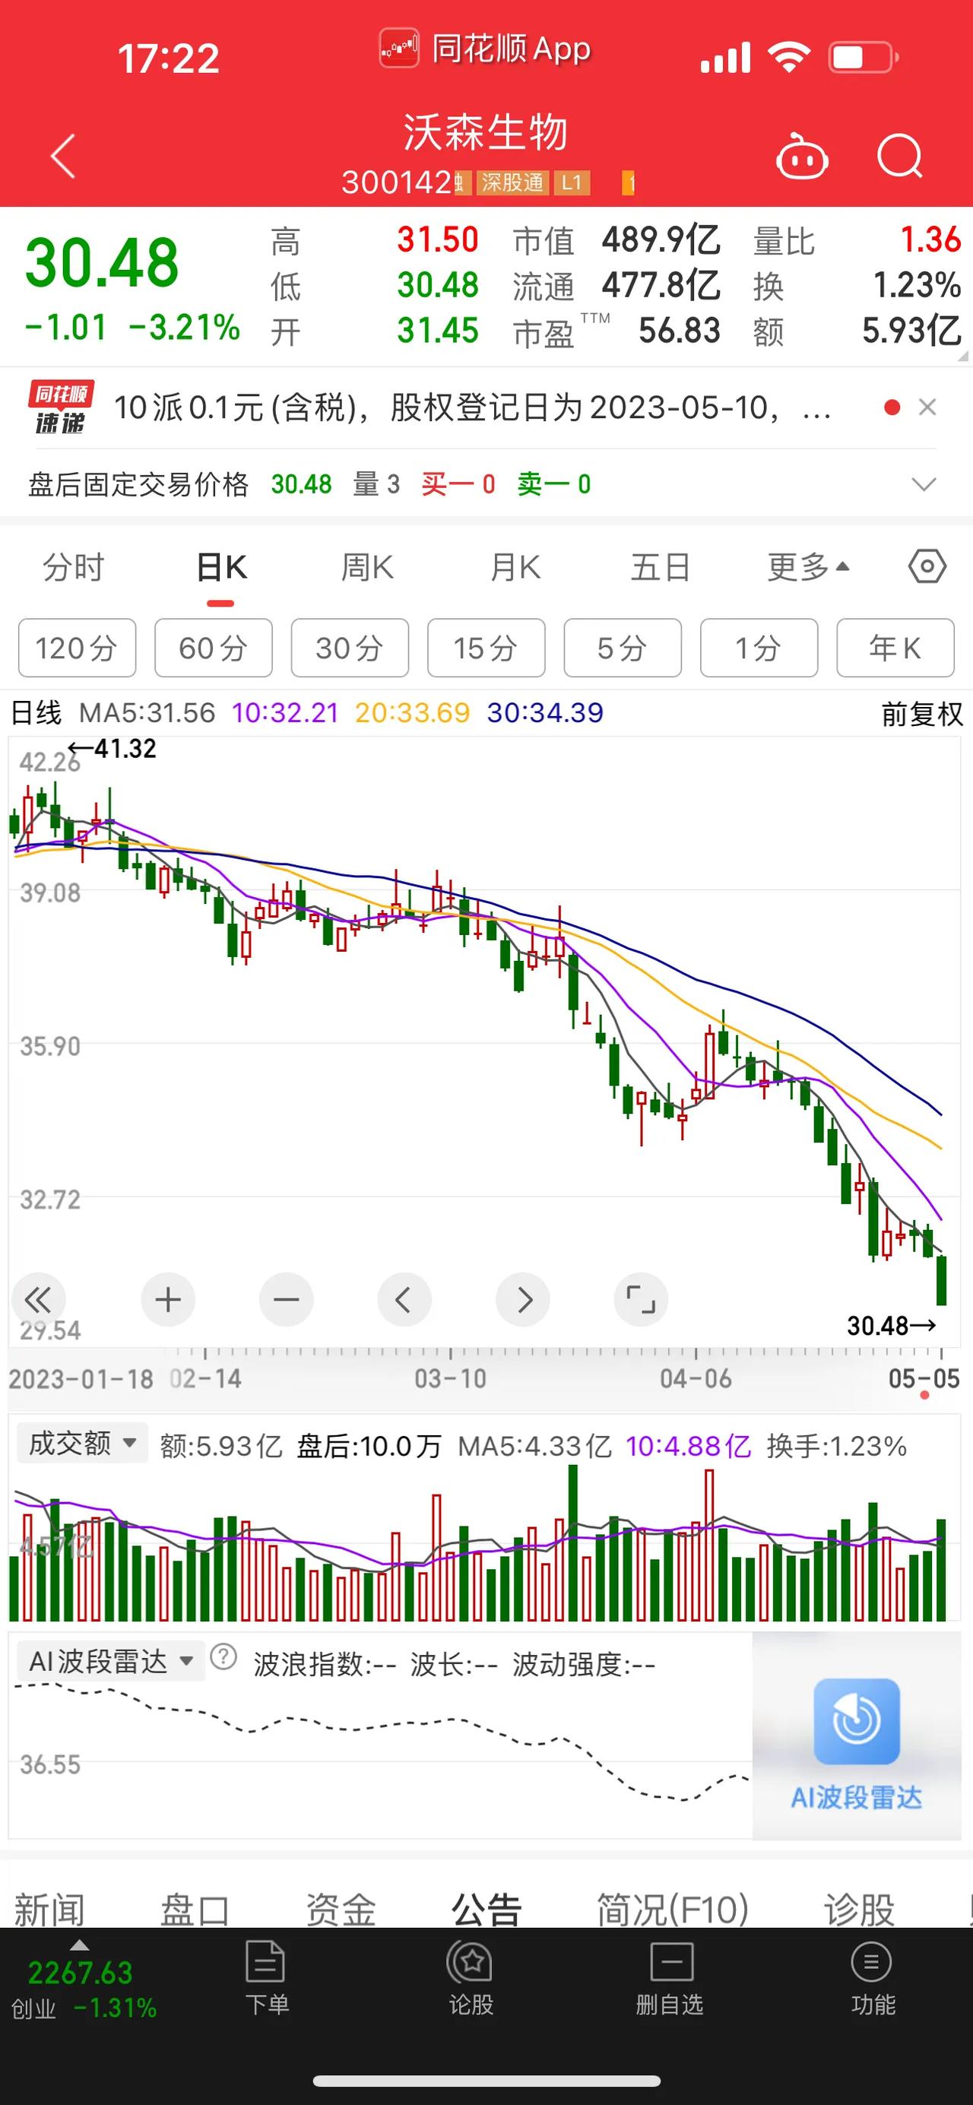The height and width of the screenshot is (2105, 973).
Task: Open 诊股 section tab
Action: [859, 1909]
